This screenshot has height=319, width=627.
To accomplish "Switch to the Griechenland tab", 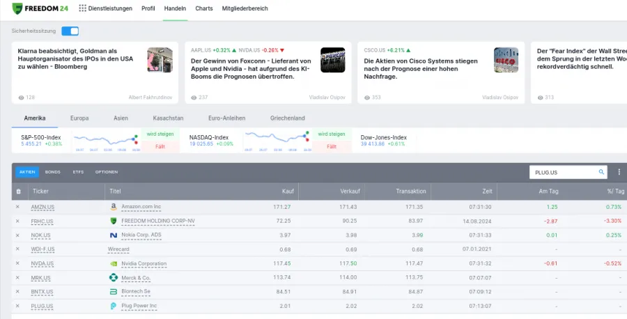I will click(288, 118).
